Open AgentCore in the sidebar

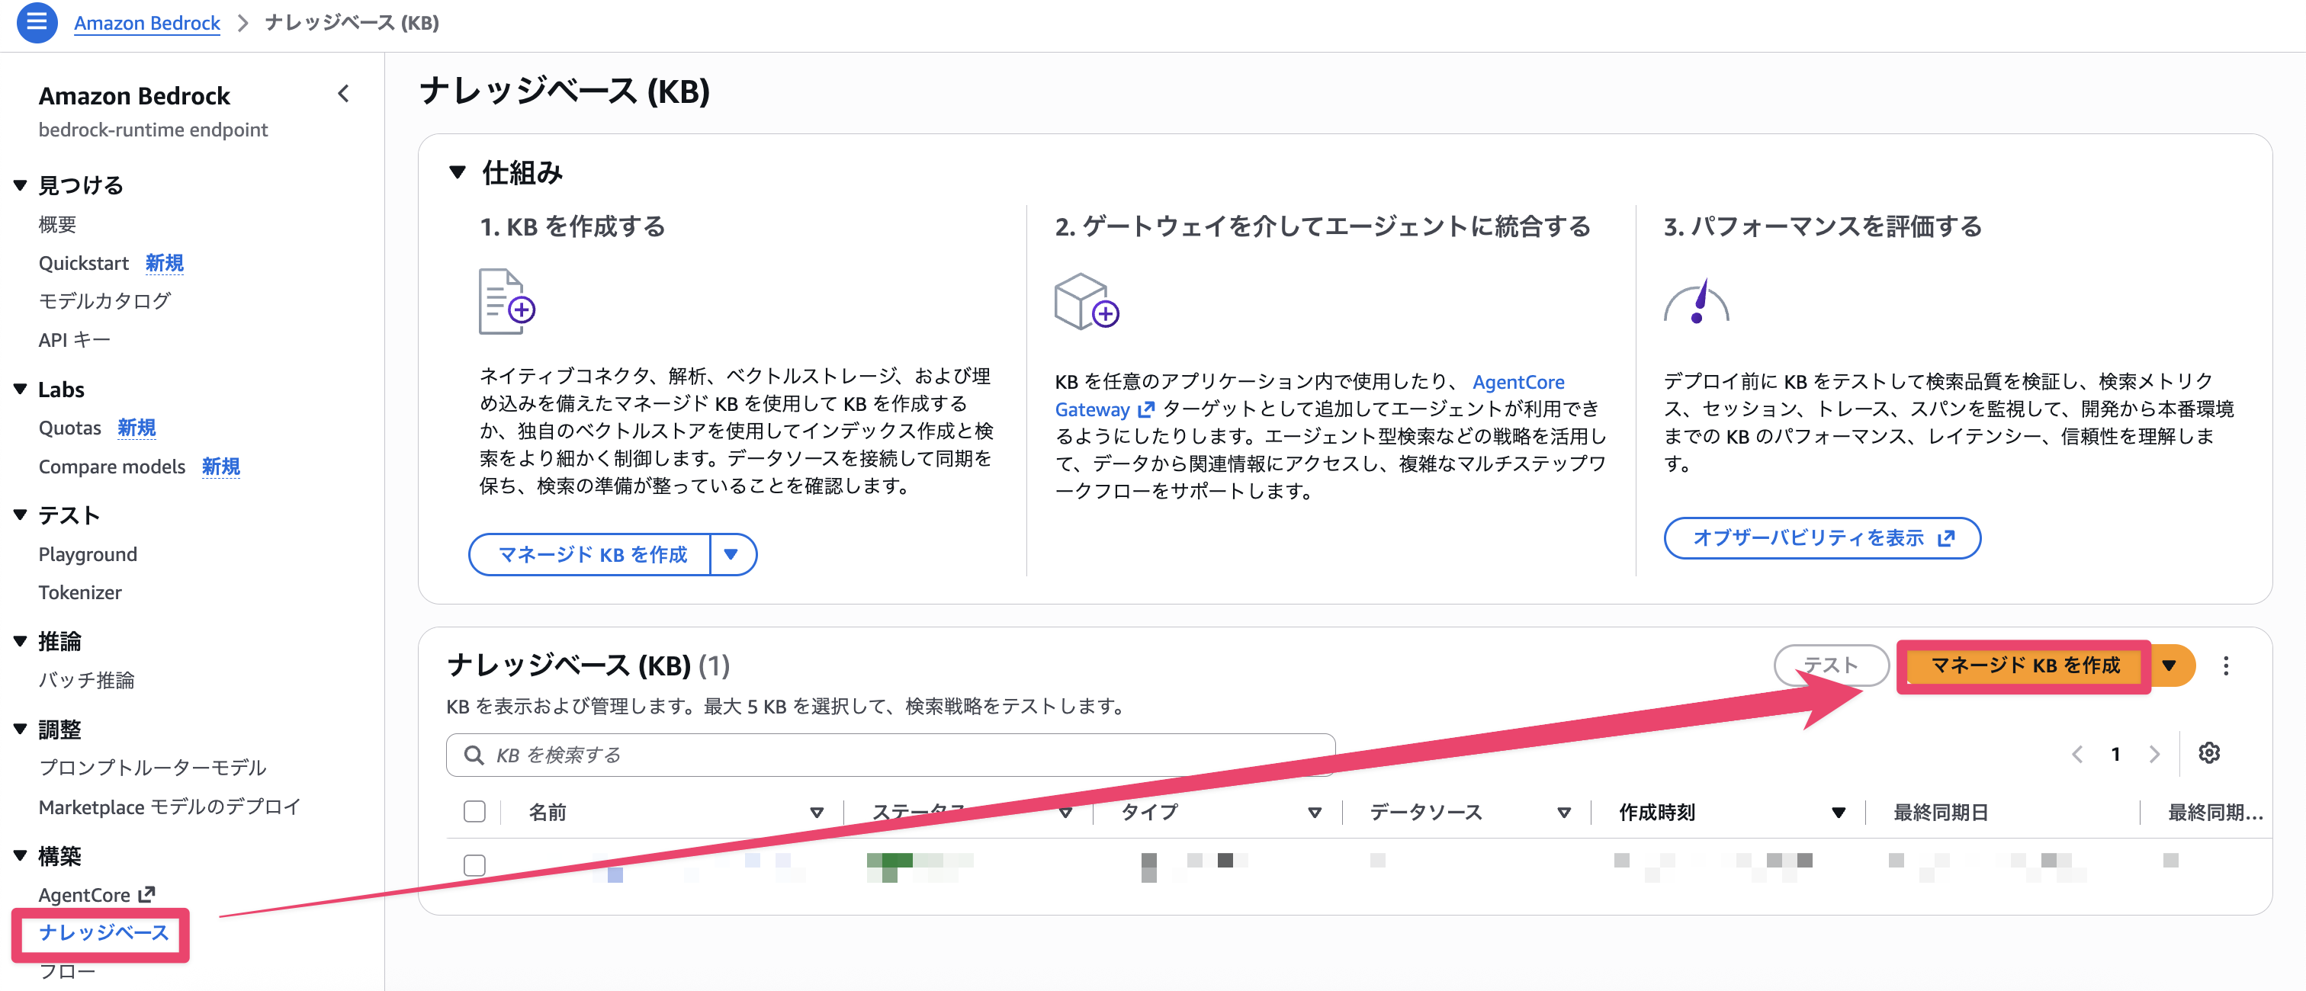(x=84, y=895)
